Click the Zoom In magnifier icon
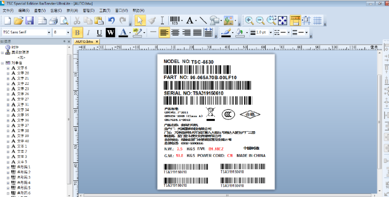 [250, 20]
